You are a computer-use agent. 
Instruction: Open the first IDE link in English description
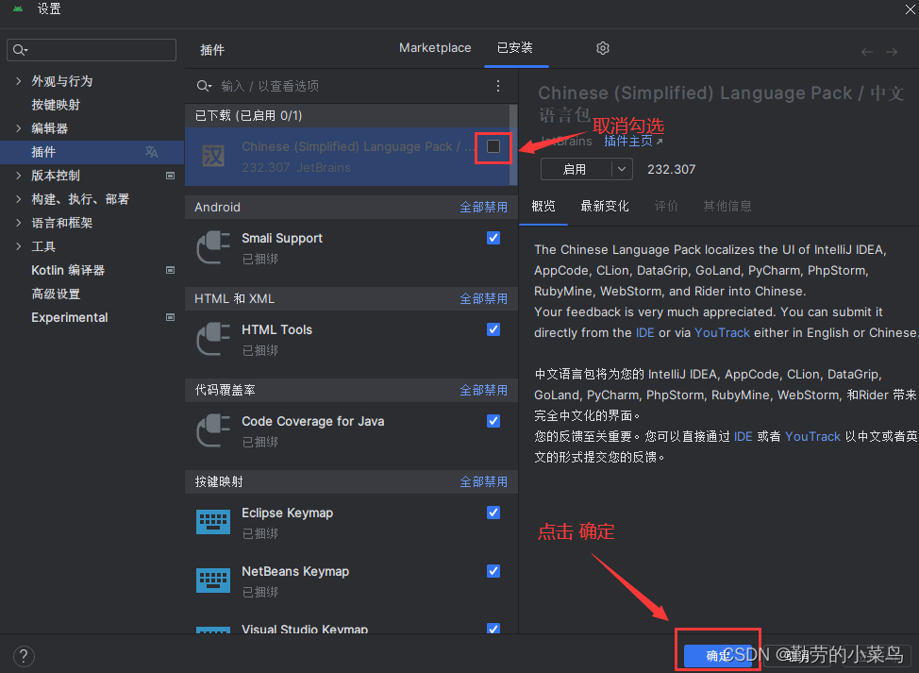(x=644, y=332)
